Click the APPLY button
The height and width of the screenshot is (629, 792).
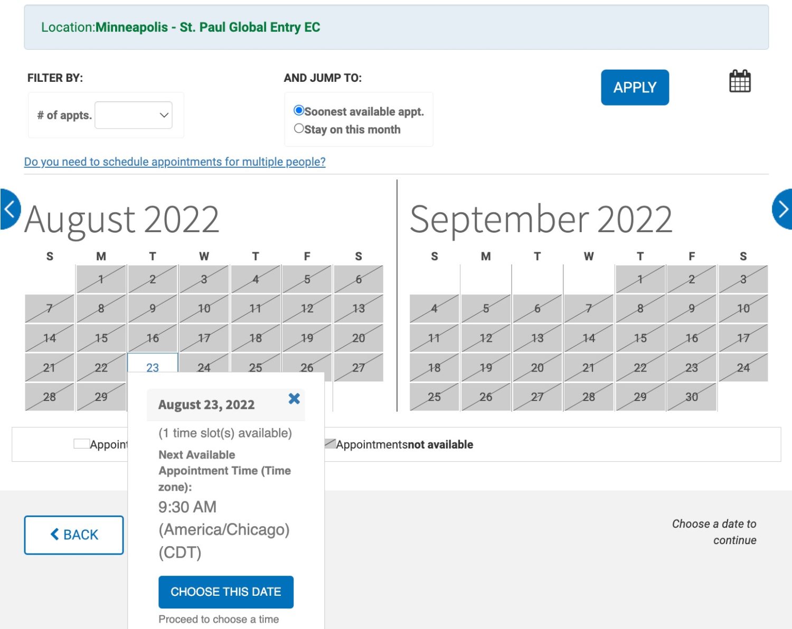pos(635,88)
